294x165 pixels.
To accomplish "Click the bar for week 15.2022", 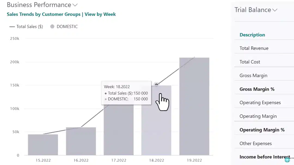I will click(x=43, y=145).
